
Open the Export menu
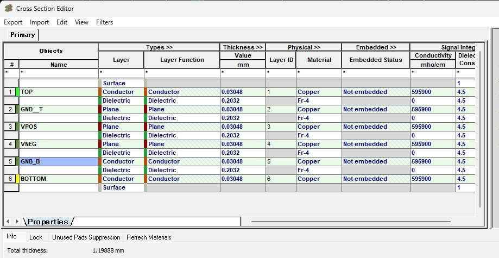(x=13, y=22)
